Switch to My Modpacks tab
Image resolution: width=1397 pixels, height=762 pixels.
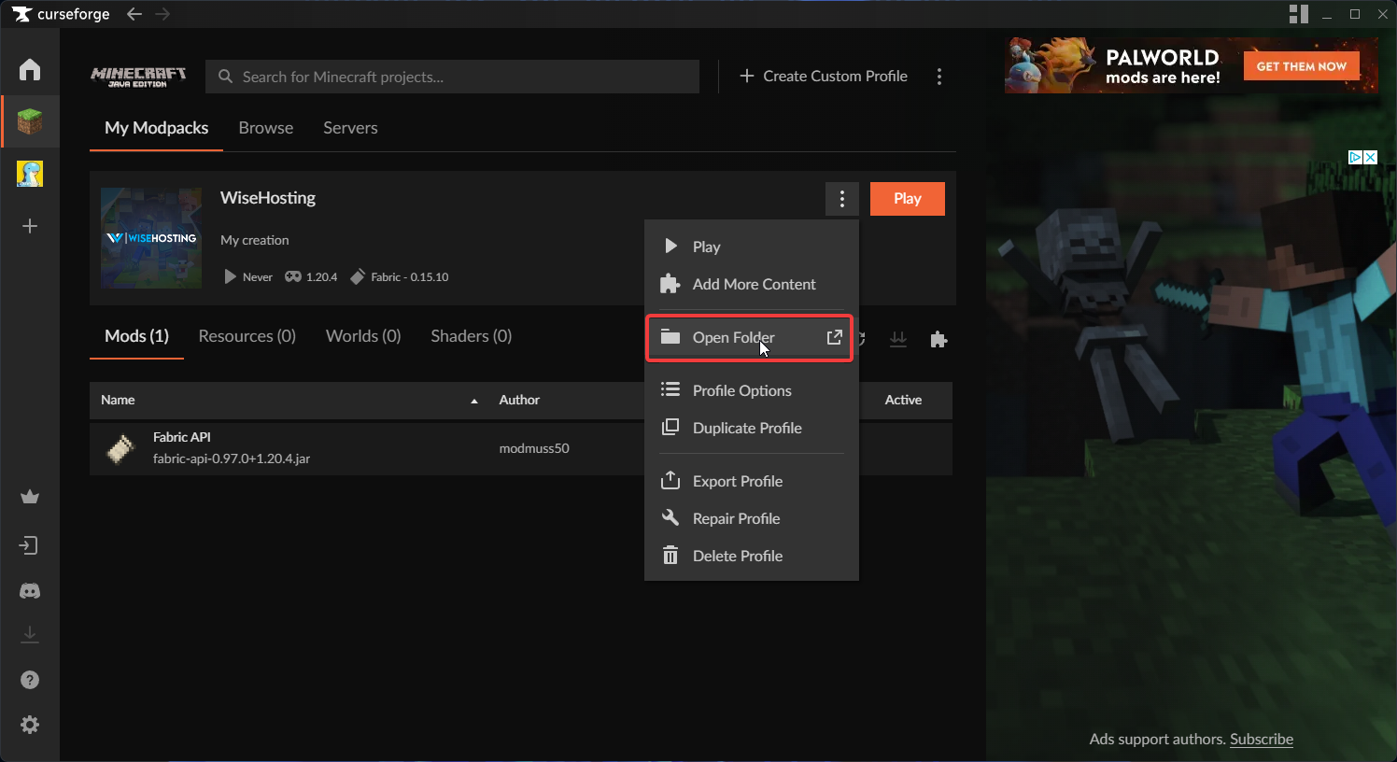[x=157, y=128]
